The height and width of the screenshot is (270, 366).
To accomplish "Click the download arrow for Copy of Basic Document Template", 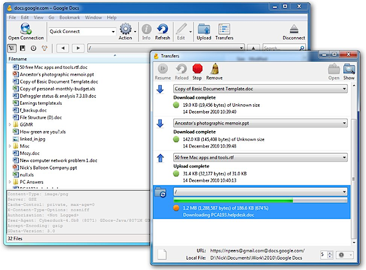I will tap(160, 90).
